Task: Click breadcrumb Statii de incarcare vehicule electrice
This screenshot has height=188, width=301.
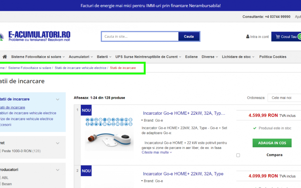Action: coord(81,68)
